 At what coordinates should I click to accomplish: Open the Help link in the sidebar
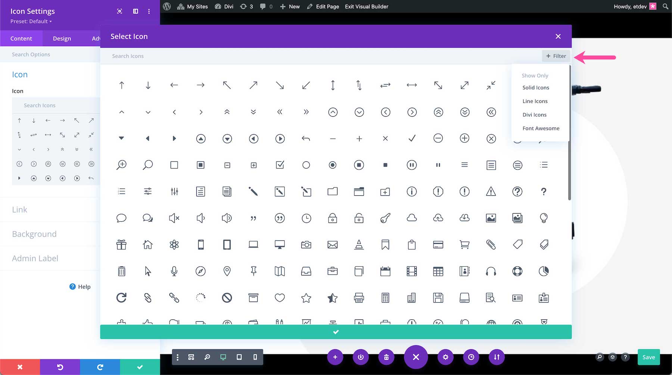(80, 286)
